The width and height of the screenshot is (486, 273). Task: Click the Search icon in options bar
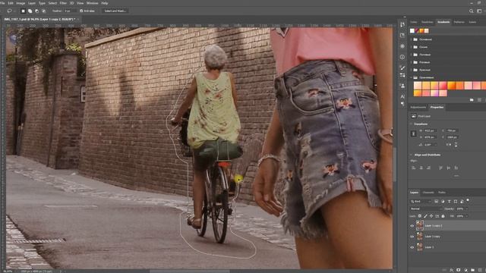tap(471, 11)
